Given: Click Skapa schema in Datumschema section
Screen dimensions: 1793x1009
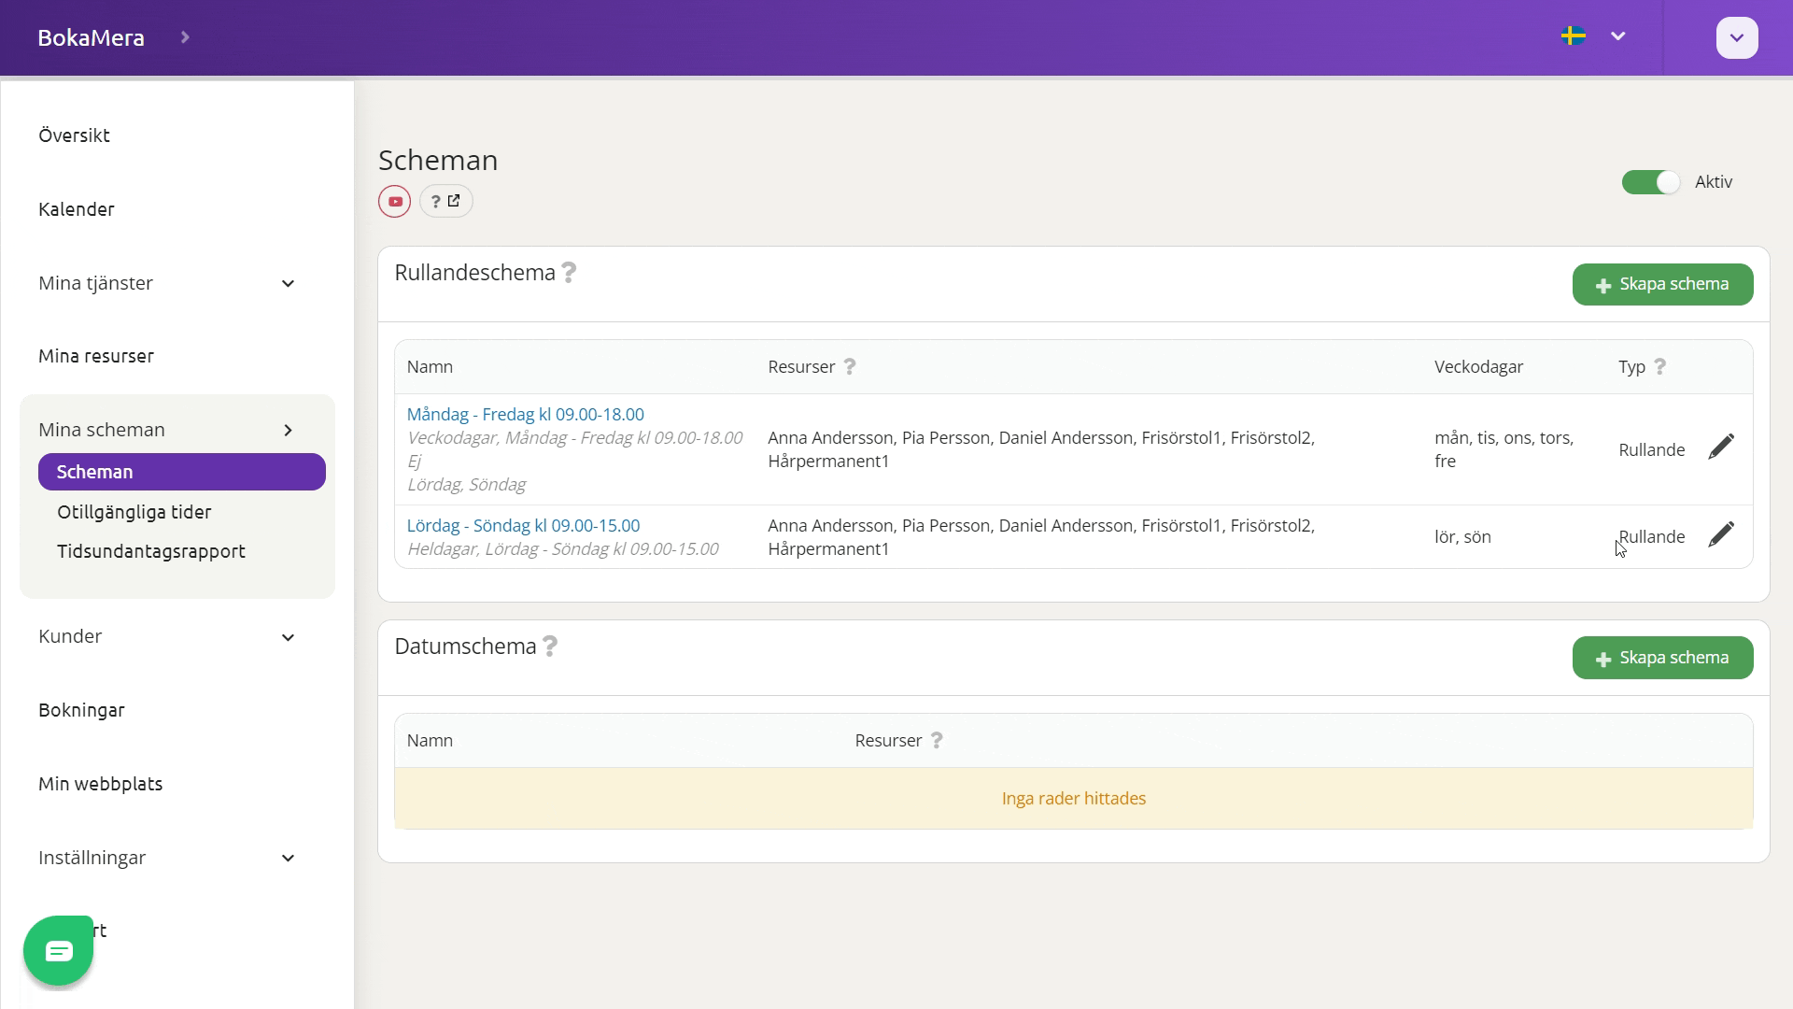Looking at the screenshot, I should pyautogui.click(x=1662, y=658).
